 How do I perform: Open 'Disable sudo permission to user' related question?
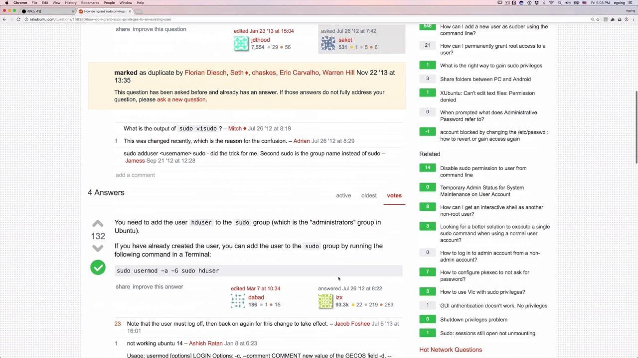[x=483, y=172]
